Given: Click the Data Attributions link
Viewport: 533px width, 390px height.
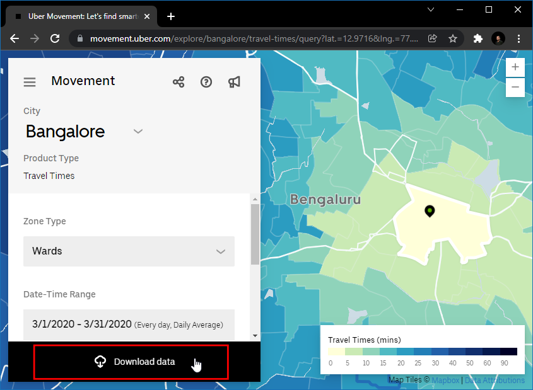Looking at the screenshot, I should click(x=495, y=381).
